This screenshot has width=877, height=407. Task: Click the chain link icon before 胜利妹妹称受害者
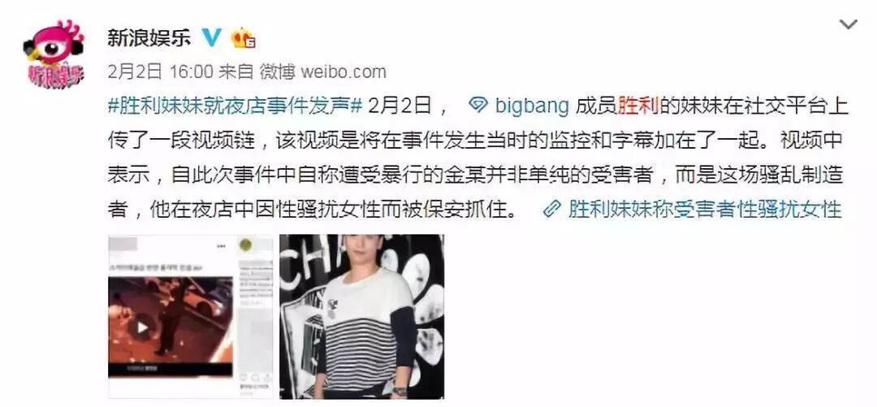(x=552, y=210)
